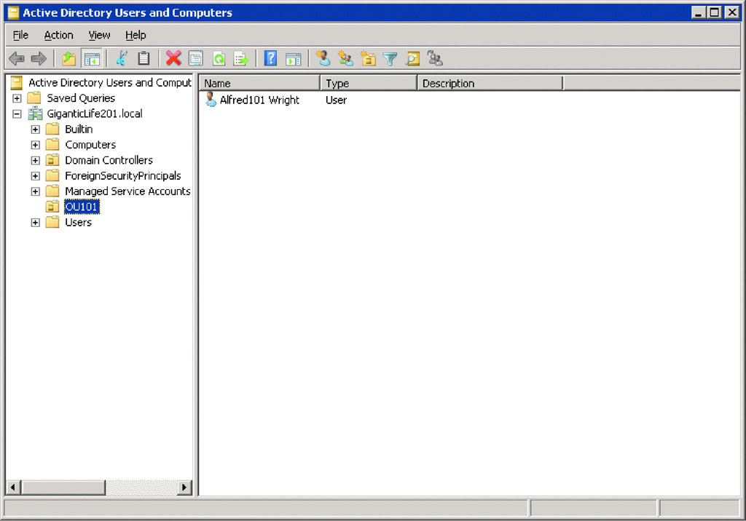Select the Builtin tree item
This screenshot has height=521, width=746.
pyautogui.click(x=79, y=130)
